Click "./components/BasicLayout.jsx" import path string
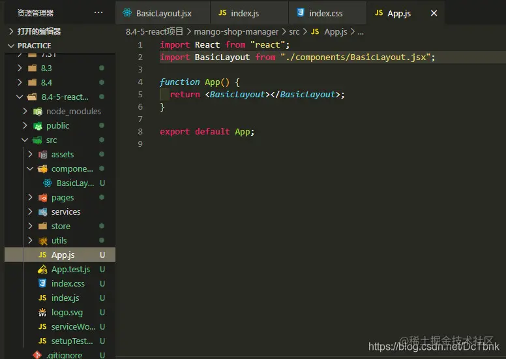This screenshot has width=506, height=359. 355,57
